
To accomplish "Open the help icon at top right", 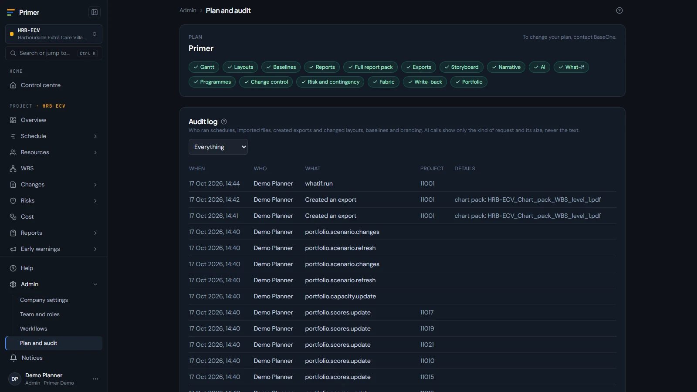I will coord(619,10).
